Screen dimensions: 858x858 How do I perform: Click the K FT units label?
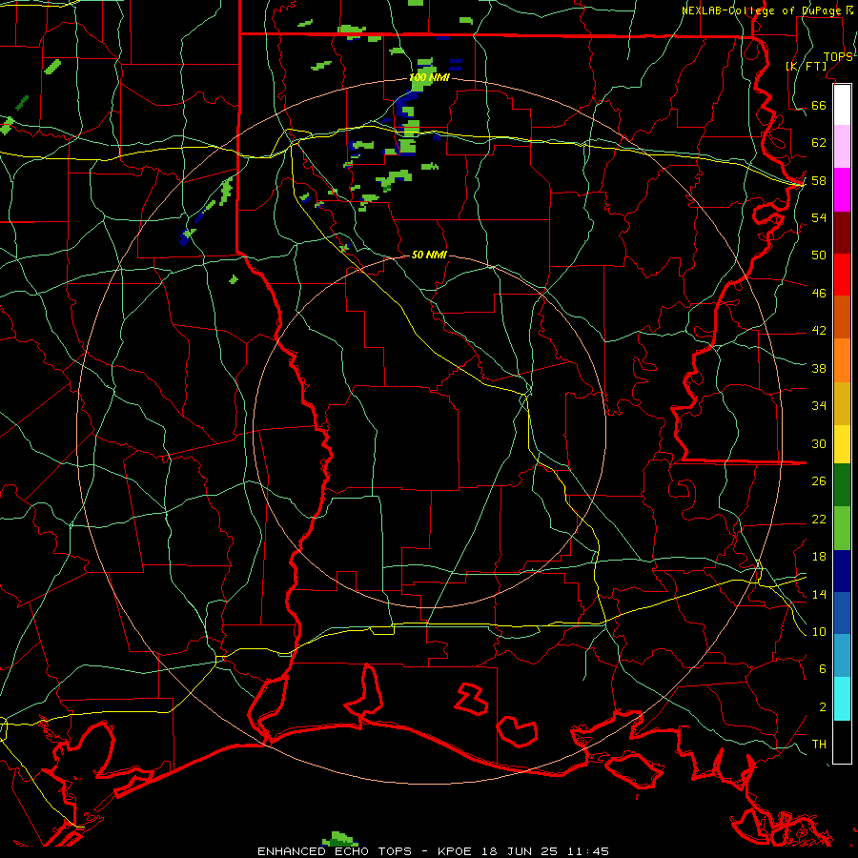806,66
